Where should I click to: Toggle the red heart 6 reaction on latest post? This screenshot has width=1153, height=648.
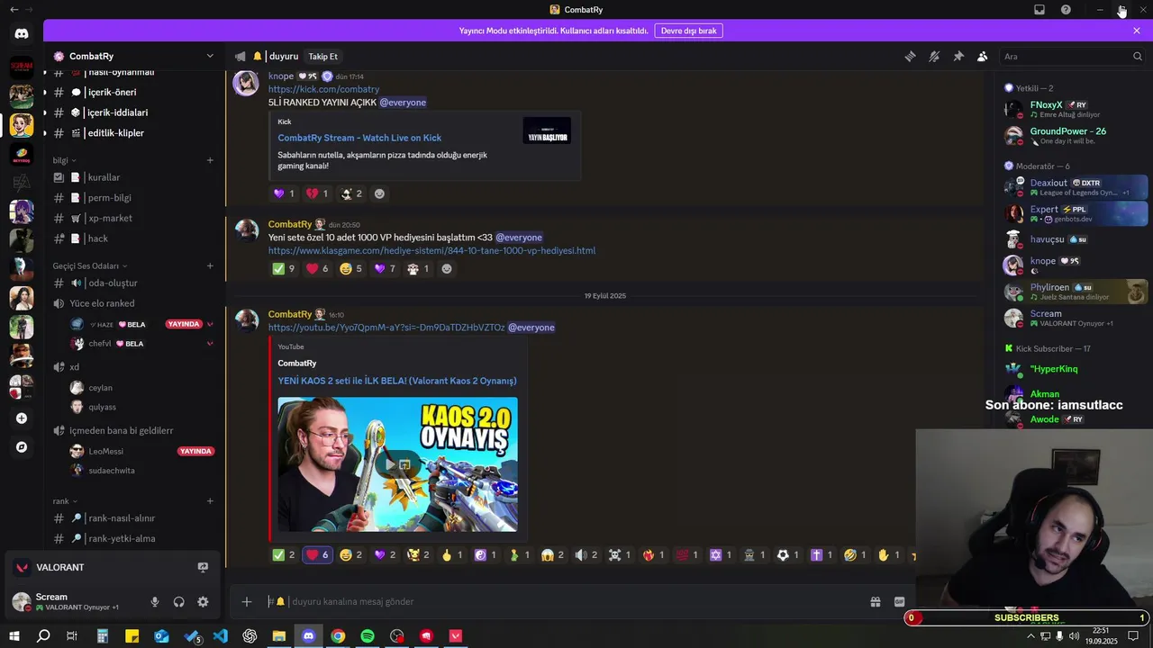317,554
